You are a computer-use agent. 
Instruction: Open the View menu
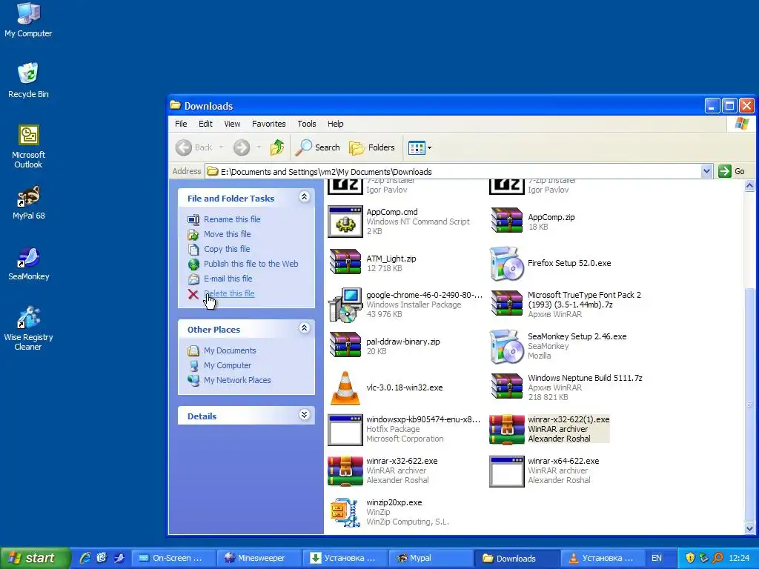(232, 124)
